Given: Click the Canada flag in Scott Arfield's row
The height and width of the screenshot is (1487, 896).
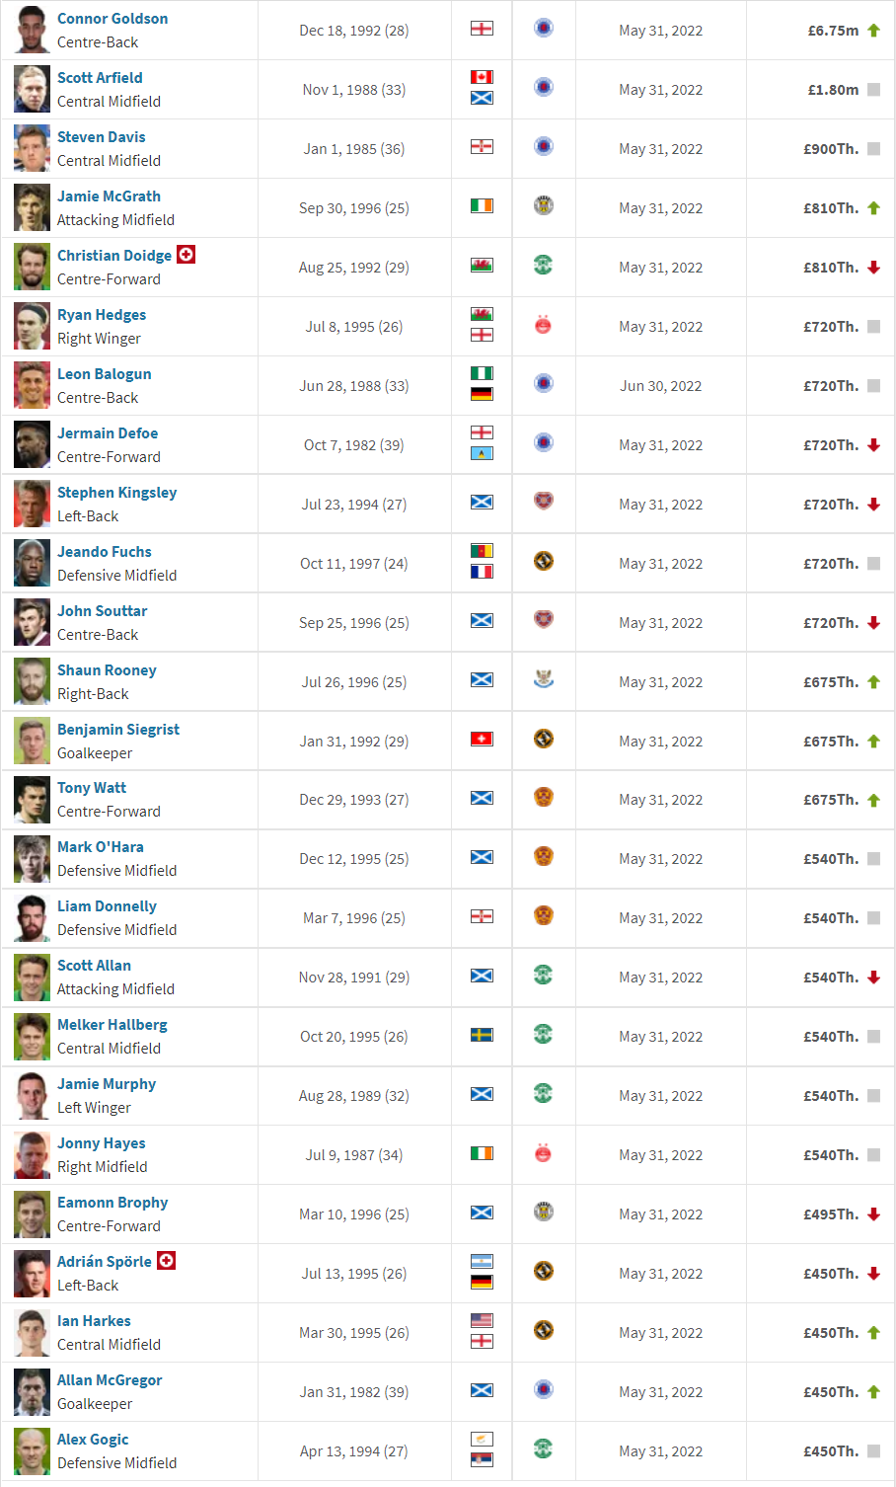Looking at the screenshot, I should tap(482, 77).
